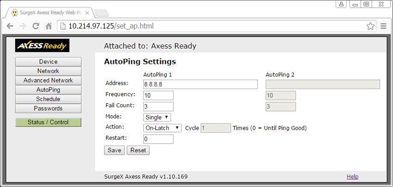Go to browser home icon
The height and width of the screenshot is (187, 393).
pyautogui.click(x=49, y=26)
